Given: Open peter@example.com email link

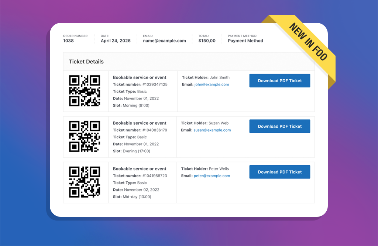Looking at the screenshot, I should point(212,176).
